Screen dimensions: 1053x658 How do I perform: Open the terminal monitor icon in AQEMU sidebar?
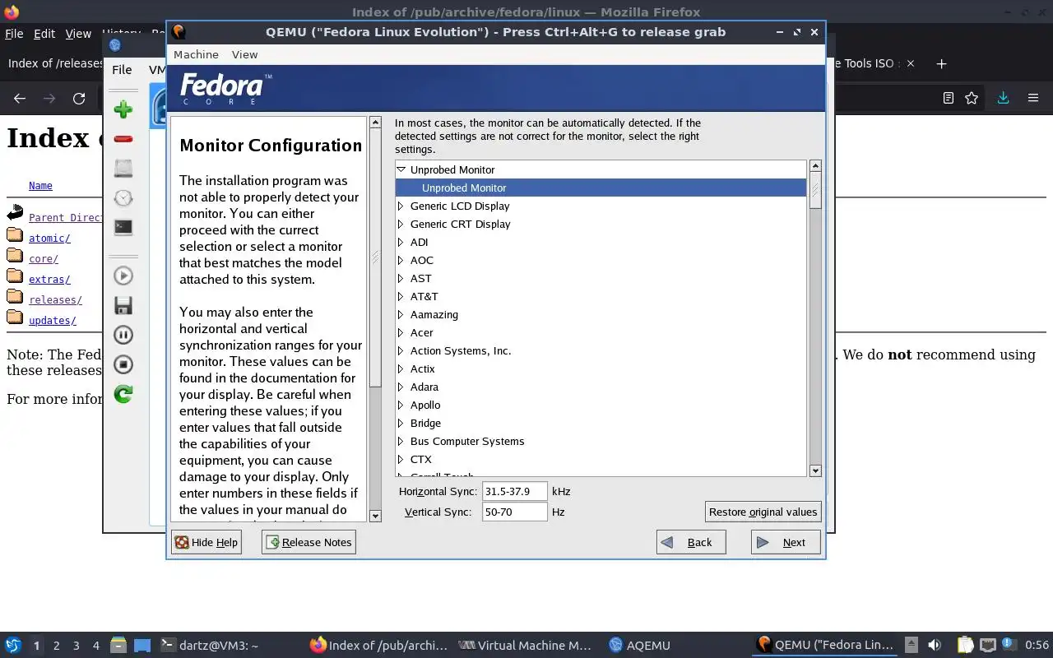[x=123, y=227]
